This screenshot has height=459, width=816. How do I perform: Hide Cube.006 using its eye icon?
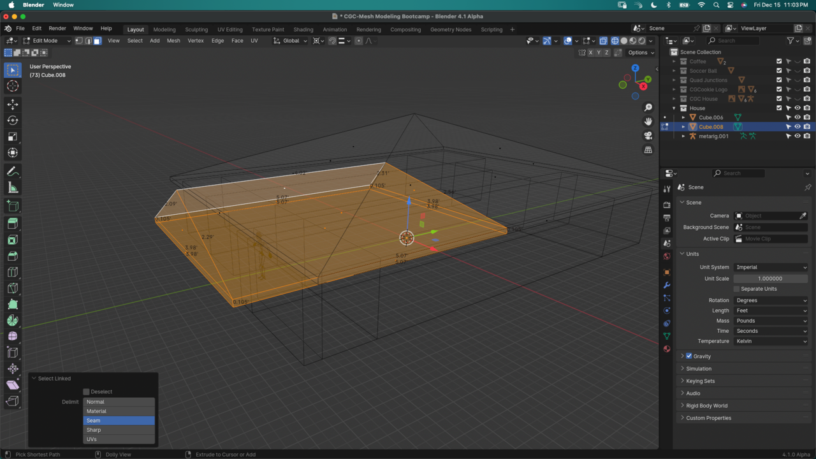[x=797, y=117]
